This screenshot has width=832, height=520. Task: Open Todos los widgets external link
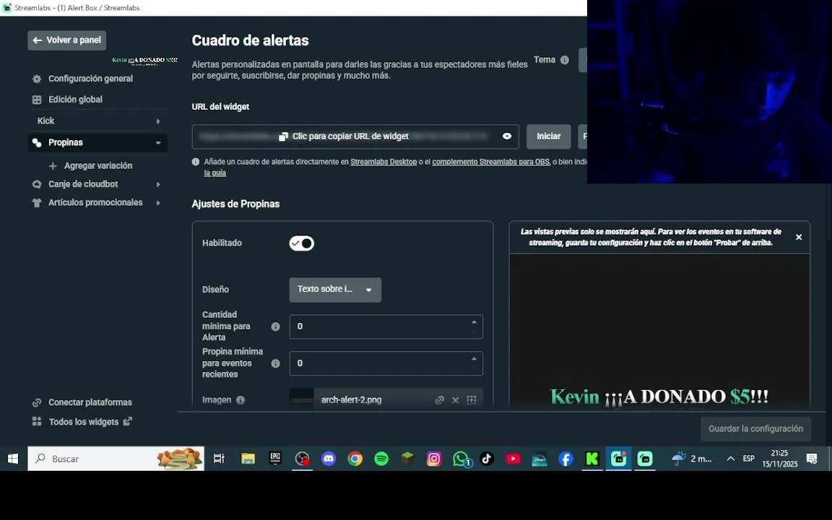tap(82, 422)
